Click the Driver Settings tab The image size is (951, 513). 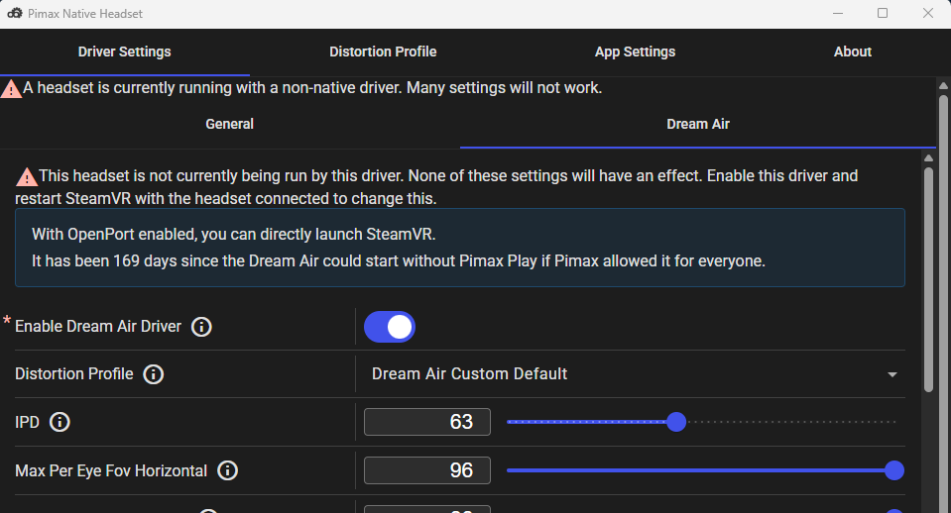point(124,52)
